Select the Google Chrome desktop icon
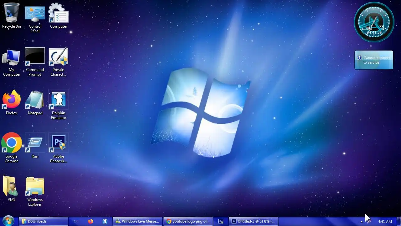The width and height of the screenshot is (401, 226). 12,148
